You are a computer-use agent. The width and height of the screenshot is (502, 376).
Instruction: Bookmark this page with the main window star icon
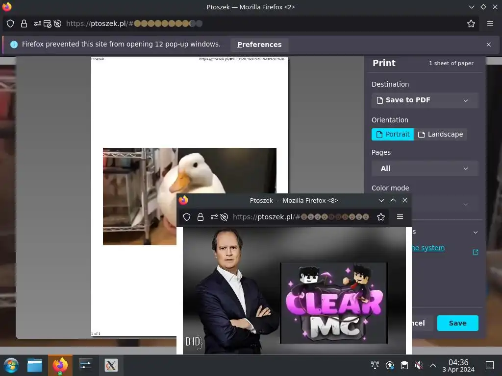pos(471,23)
